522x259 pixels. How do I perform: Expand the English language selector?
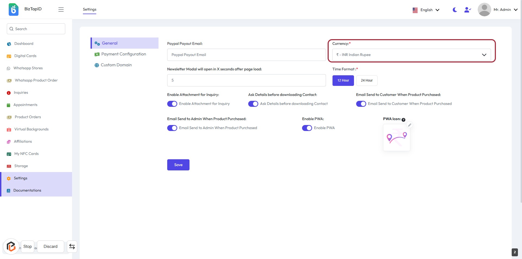pos(426,10)
